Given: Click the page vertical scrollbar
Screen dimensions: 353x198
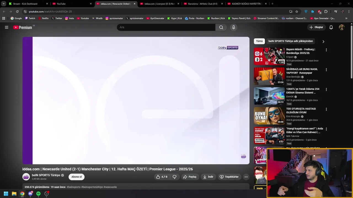Looking at the screenshot, I should click(x=352, y=52).
